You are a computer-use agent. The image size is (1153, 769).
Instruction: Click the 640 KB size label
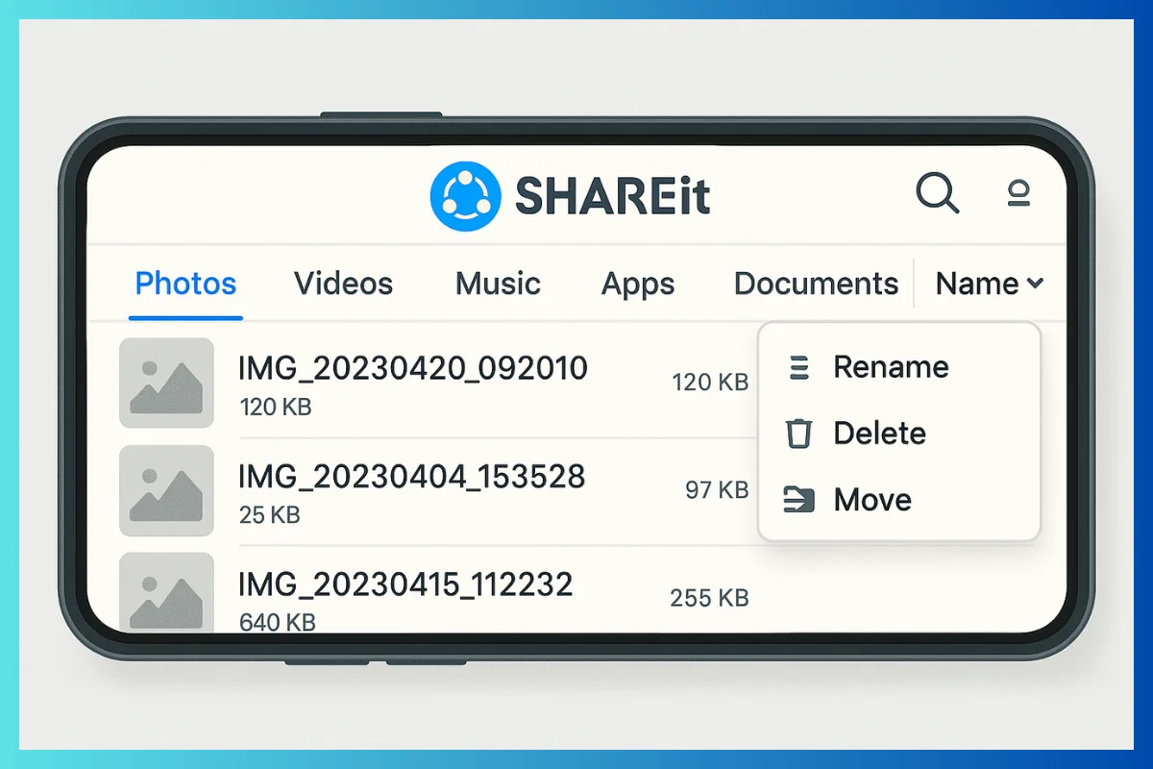pos(278,622)
